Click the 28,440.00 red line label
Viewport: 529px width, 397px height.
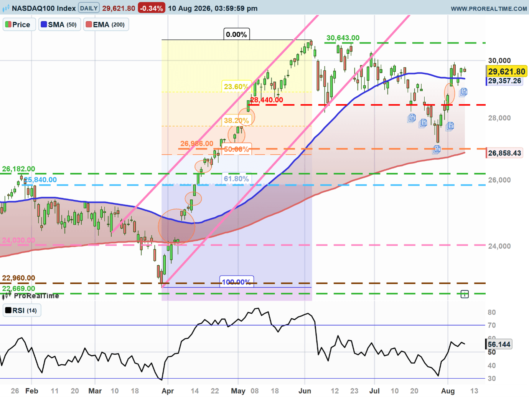(x=267, y=100)
